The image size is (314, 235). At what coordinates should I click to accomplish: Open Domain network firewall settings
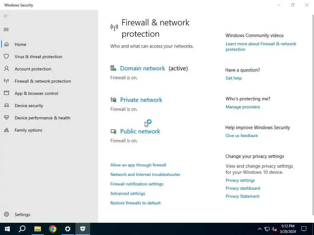pos(143,68)
